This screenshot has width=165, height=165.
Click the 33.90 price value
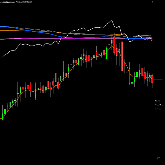(x=157, y=101)
